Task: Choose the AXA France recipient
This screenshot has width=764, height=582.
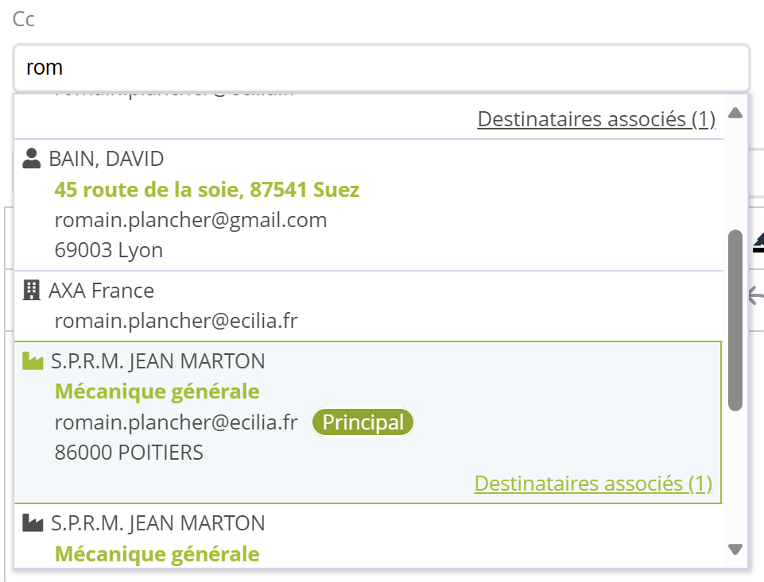Action: click(101, 291)
